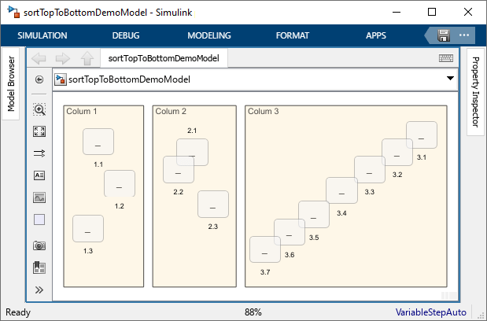Open the keyboard shortcuts icon
Screen dimensions: 487x321
[446, 58]
